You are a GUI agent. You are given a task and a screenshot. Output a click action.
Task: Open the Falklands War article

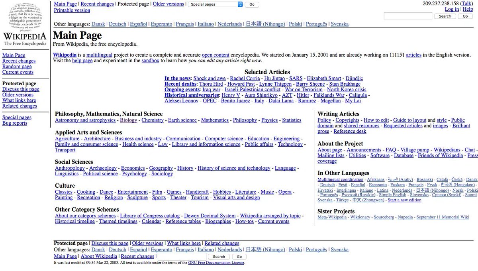[329, 95]
